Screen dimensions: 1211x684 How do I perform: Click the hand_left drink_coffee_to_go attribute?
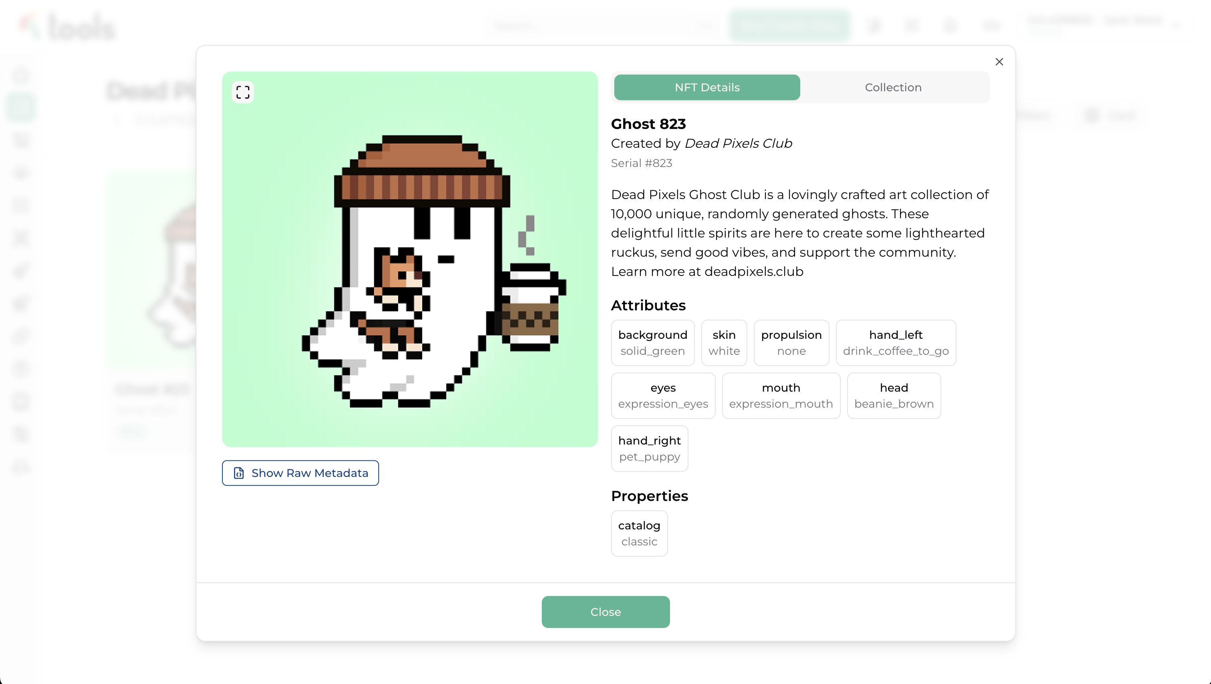point(896,343)
